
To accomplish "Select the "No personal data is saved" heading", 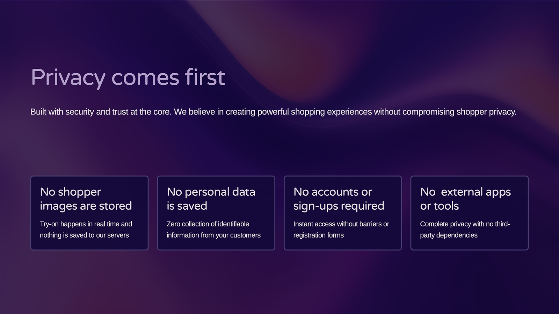I will coord(211,199).
